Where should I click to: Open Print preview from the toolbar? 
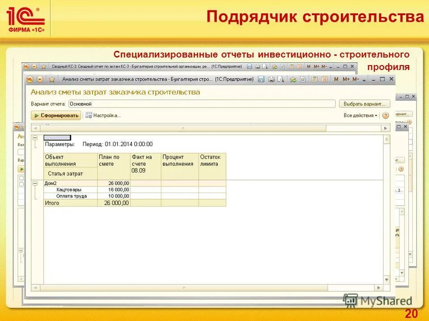[x=280, y=79]
